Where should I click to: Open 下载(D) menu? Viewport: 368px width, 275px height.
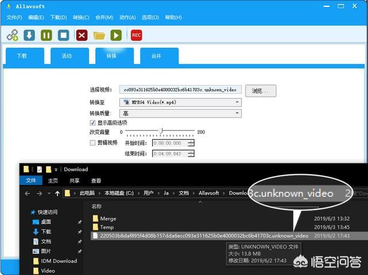coord(59,17)
